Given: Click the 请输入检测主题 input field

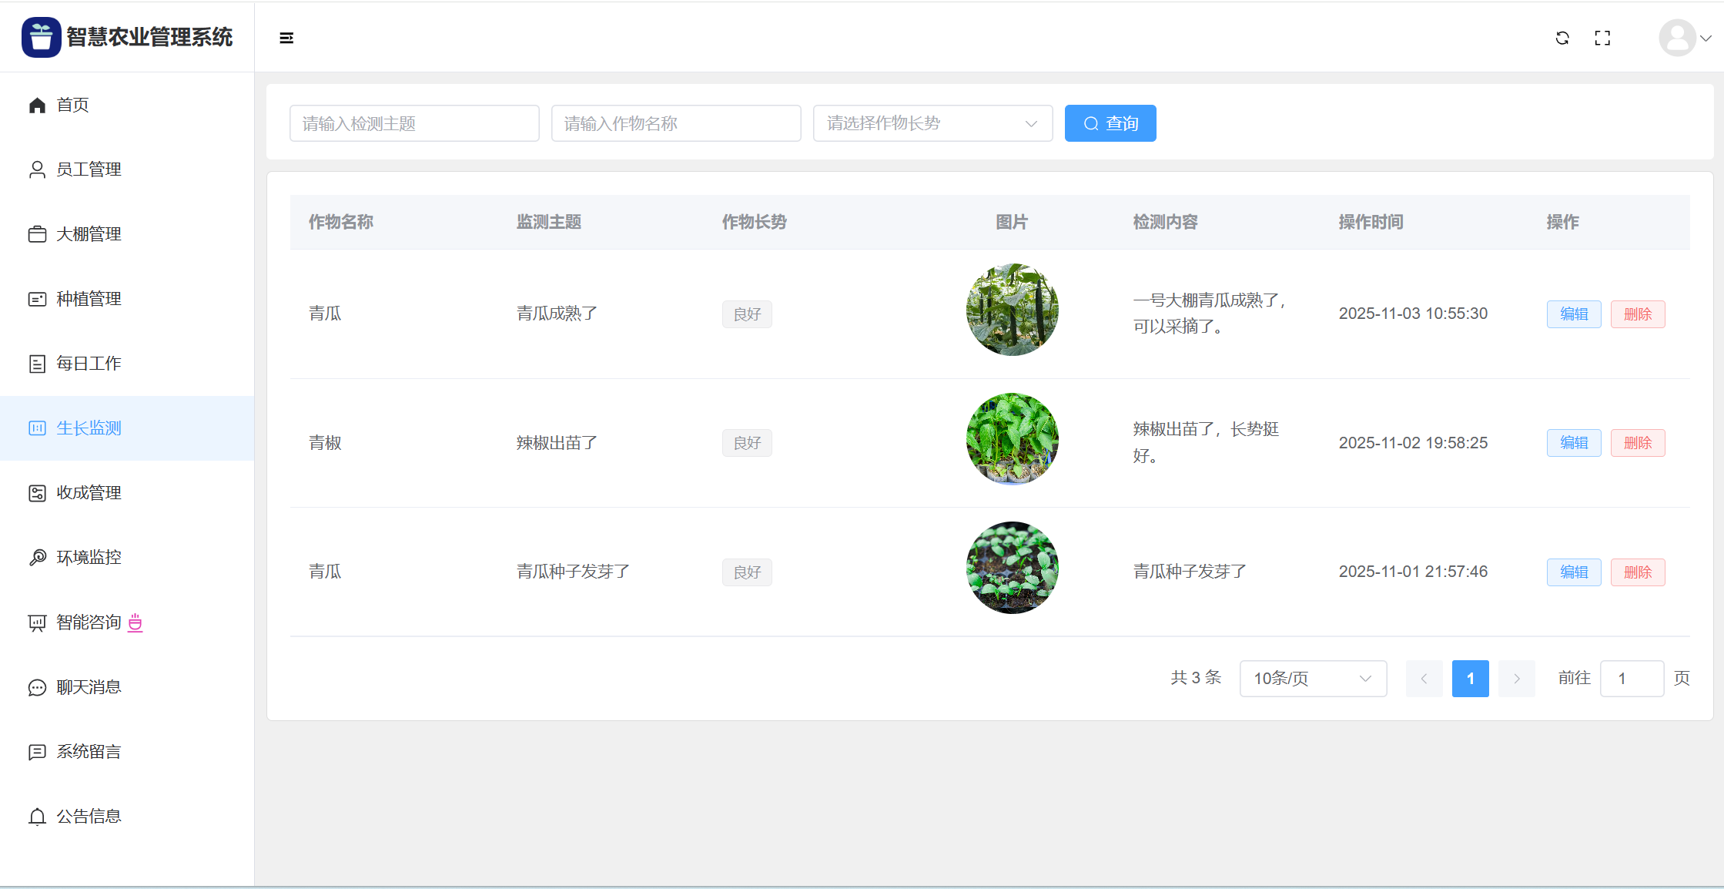Looking at the screenshot, I should point(414,123).
